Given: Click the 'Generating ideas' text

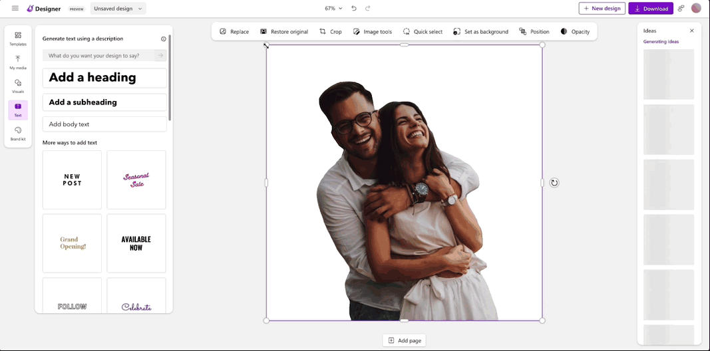Looking at the screenshot, I should click(x=661, y=42).
